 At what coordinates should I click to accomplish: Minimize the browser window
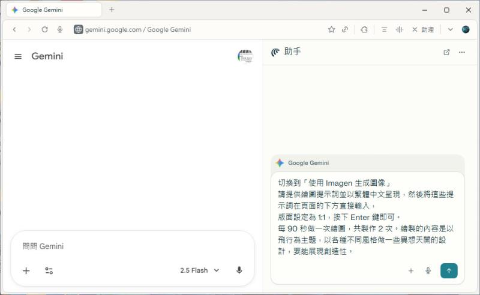pos(425,10)
